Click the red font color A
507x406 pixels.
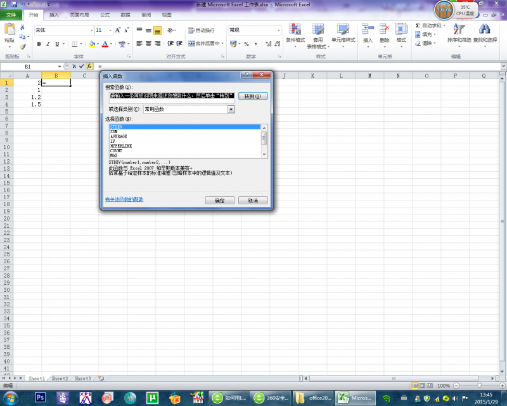[105, 44]
